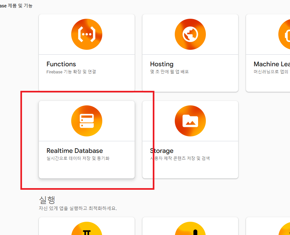
Task: Select the Realtime Database title text
Action: [x=74, y=151]
